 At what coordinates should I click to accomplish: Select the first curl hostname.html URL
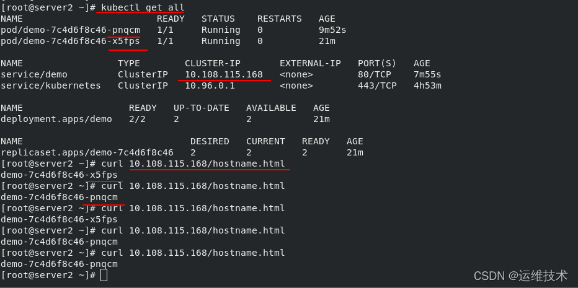click(207, 164)
